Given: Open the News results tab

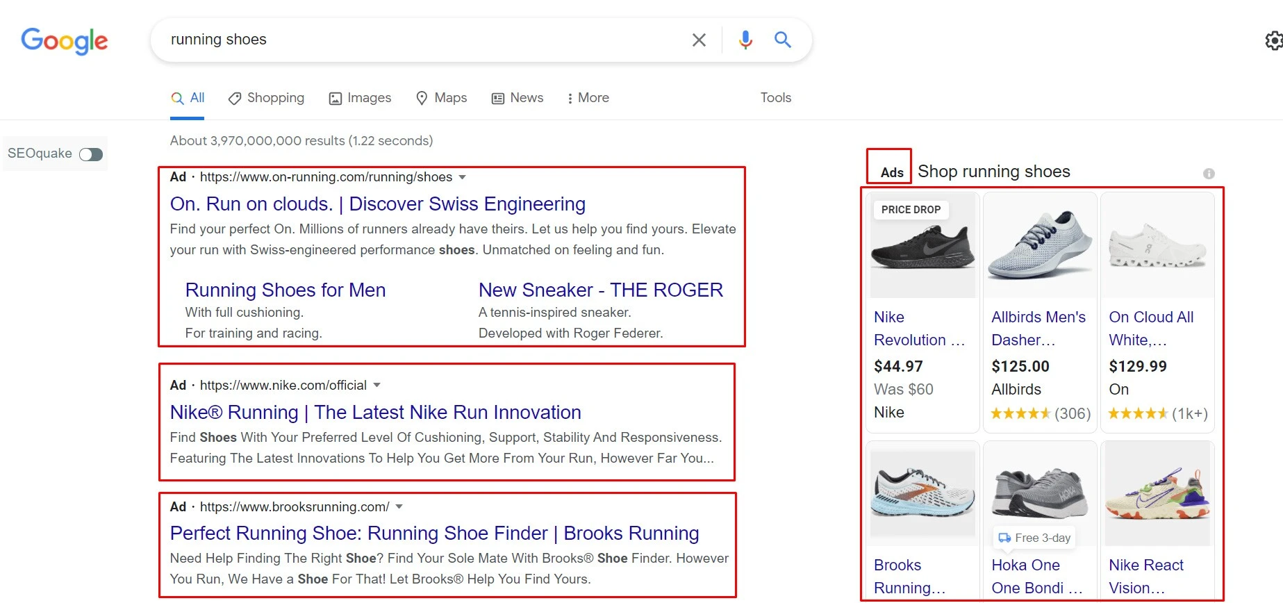Looking at the screenshot, I should 518,98.
